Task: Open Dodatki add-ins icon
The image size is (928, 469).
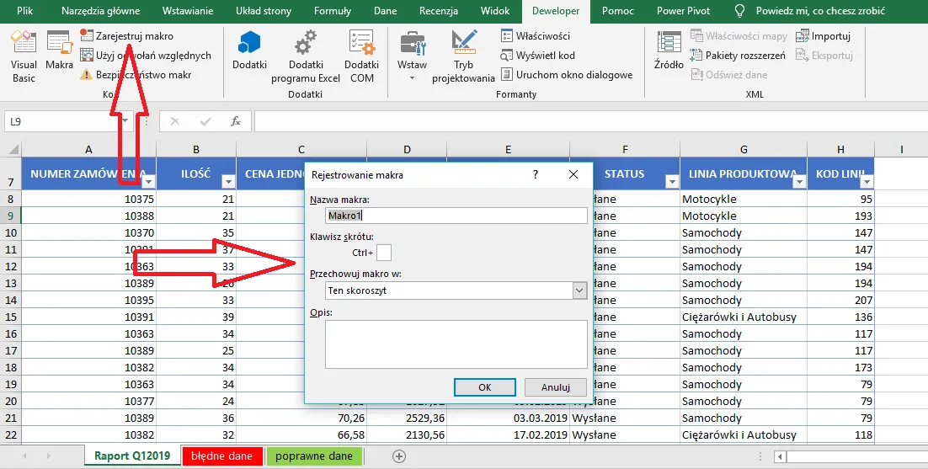Action: [x=249, y=52]
